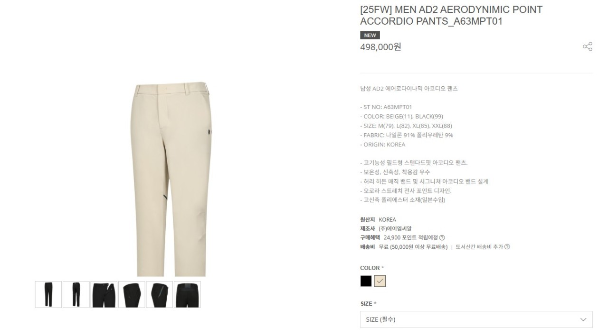Screen dimensions: 608x336
Task: Open fifth thumbnail showing pocket piping detail
Action: click(160, 294)
